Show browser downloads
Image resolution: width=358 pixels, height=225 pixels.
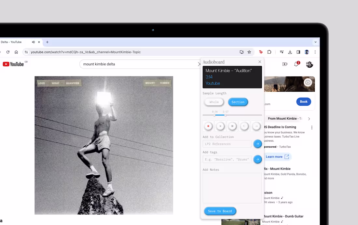point(290,52)
